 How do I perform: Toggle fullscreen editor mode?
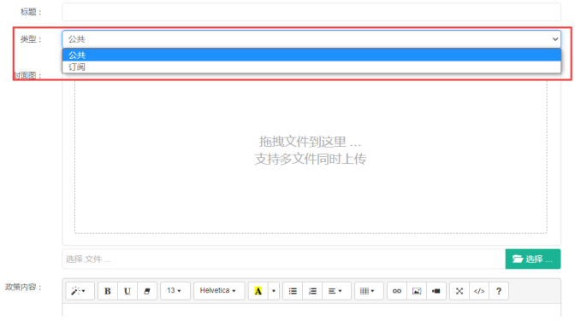click(x=459, y=291)
